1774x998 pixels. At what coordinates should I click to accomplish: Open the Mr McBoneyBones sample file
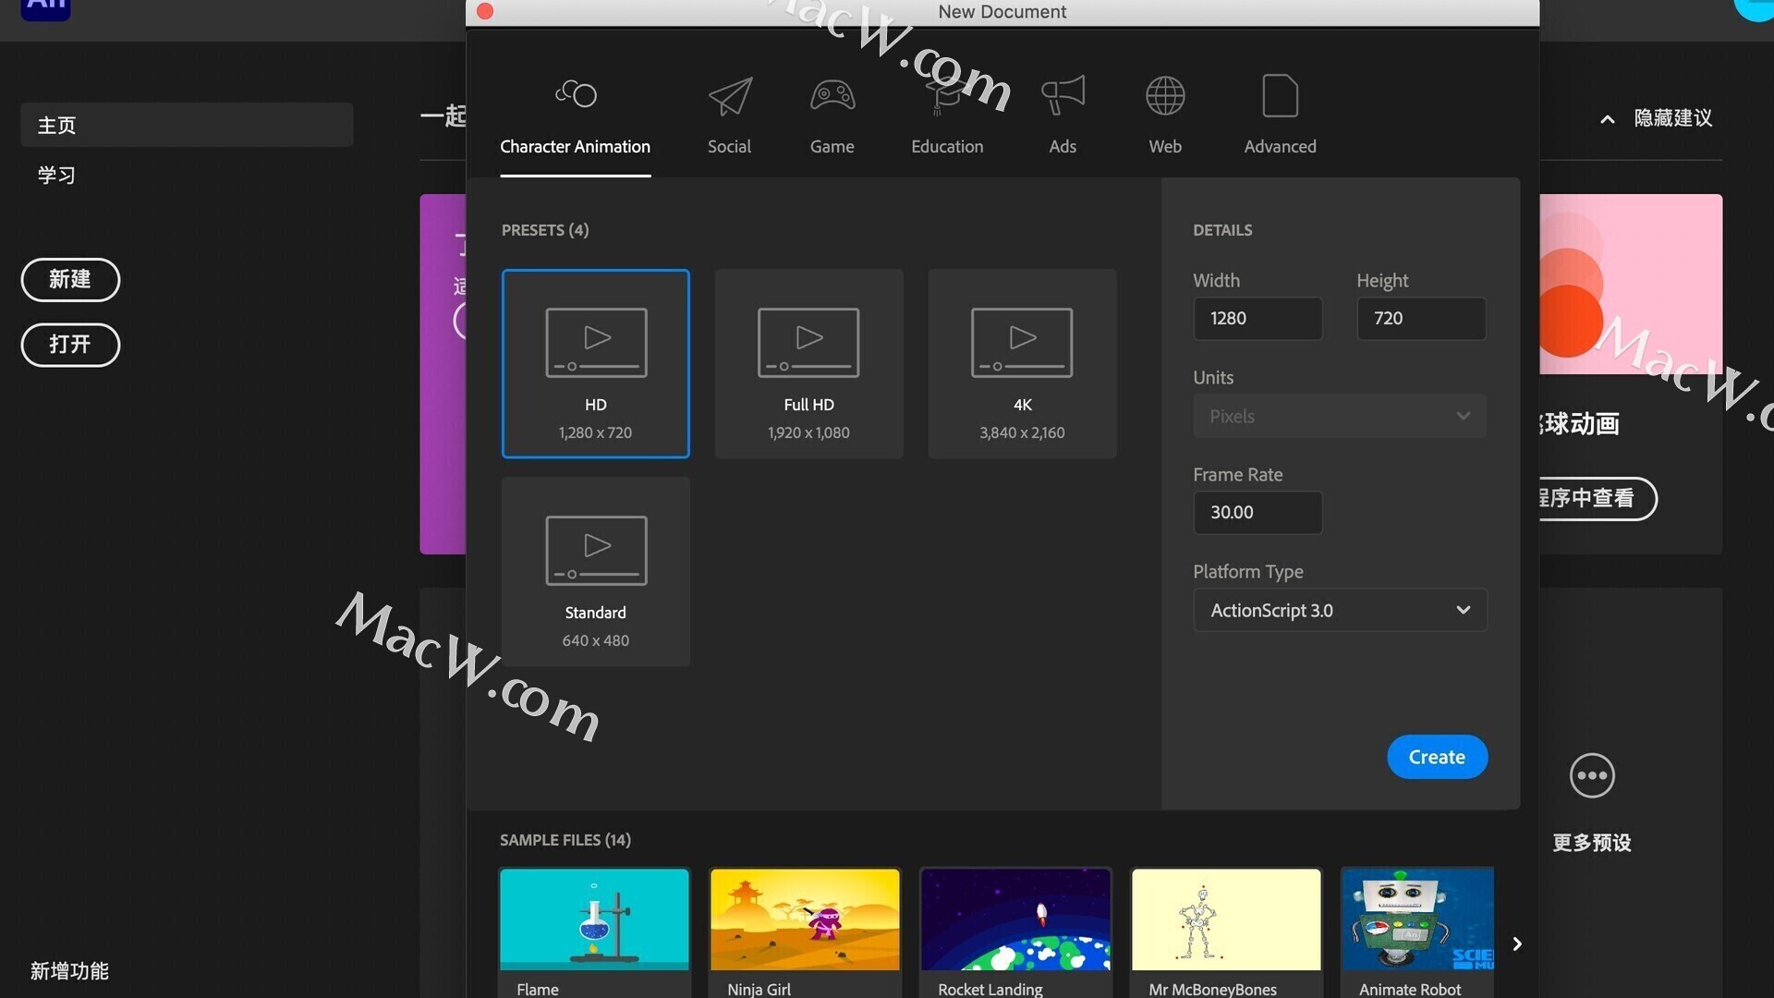1226,933
